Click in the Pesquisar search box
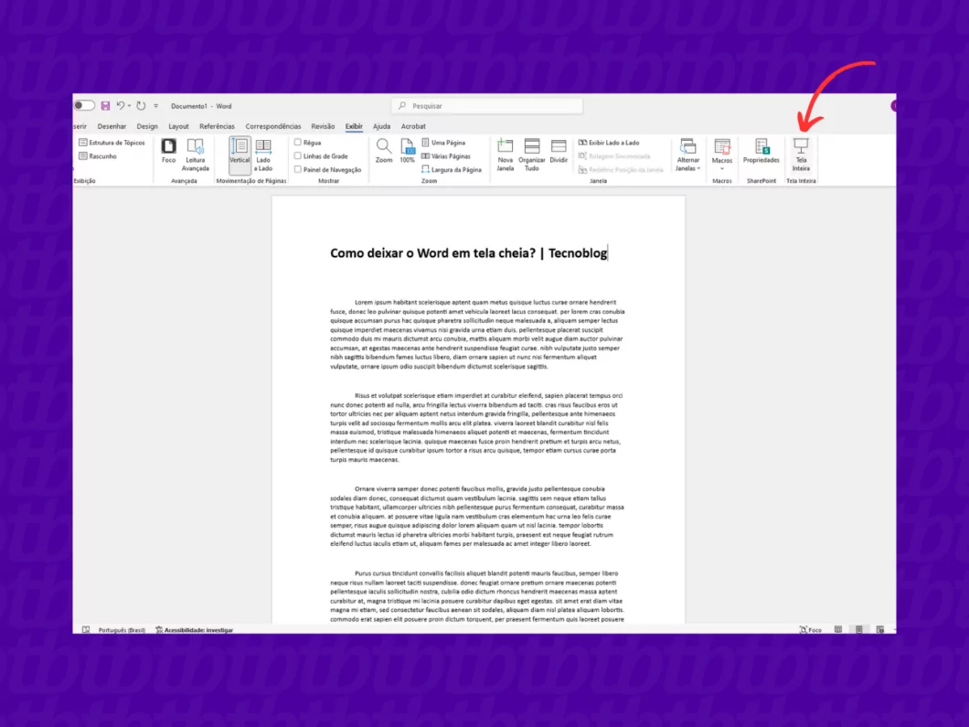 [x=487, y=106]
